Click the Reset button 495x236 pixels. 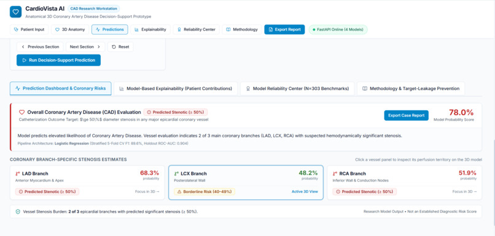120,47
